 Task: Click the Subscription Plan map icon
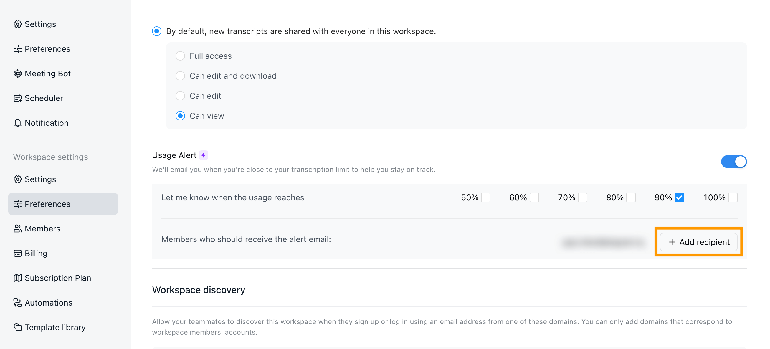(18, 278)
